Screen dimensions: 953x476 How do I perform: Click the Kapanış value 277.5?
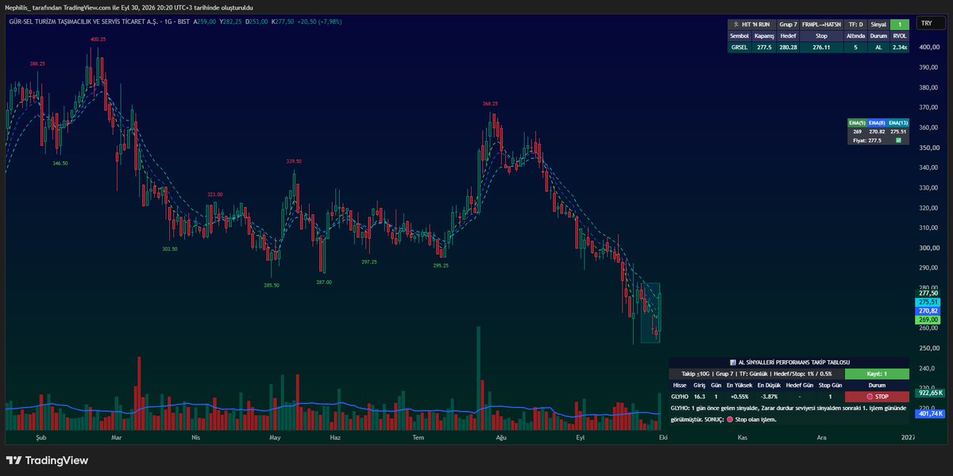[764, 47]
